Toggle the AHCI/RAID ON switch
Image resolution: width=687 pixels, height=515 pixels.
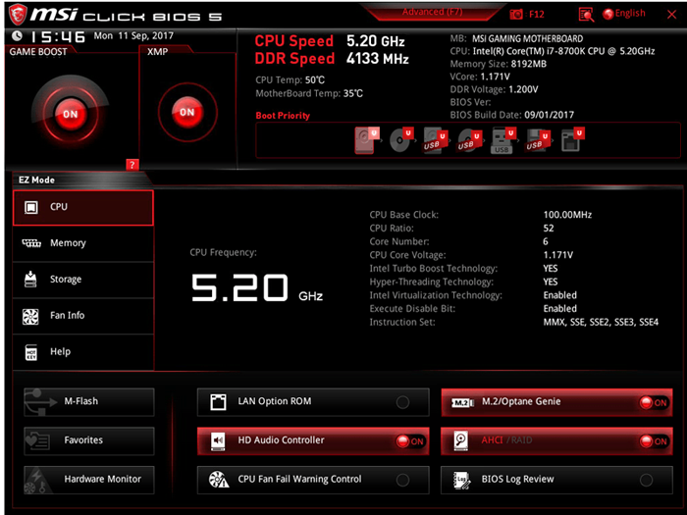pos(654,441)
